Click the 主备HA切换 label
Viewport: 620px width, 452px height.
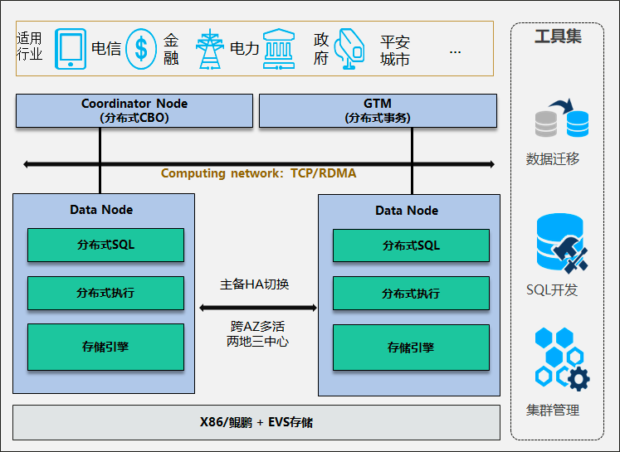pyautogui.click(x=255, y=284)
